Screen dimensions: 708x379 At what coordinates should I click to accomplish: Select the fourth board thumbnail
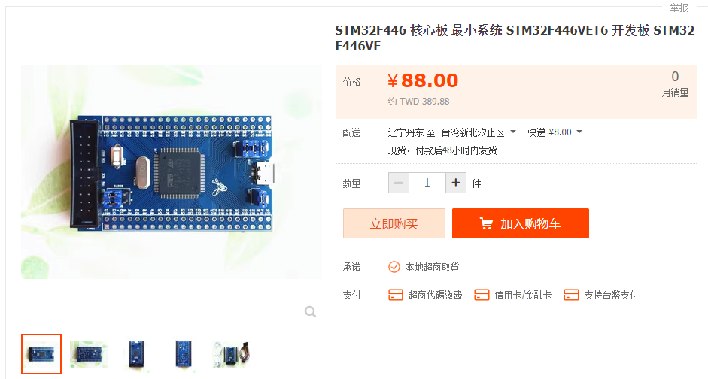point(184,354)
